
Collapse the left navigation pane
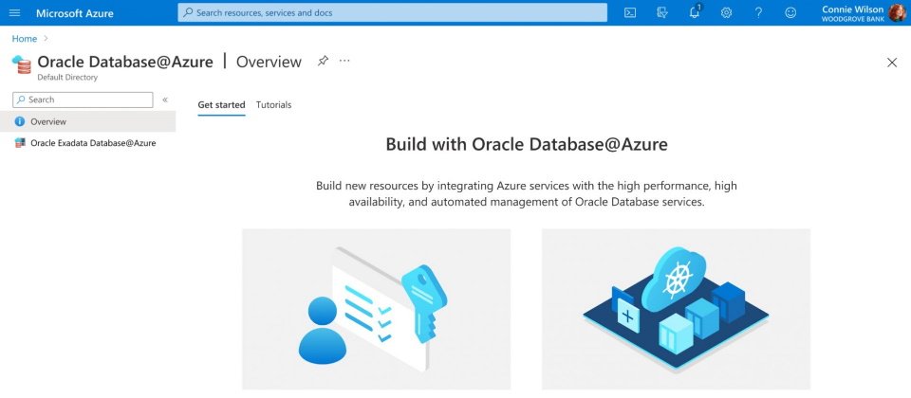pos(165,99)
